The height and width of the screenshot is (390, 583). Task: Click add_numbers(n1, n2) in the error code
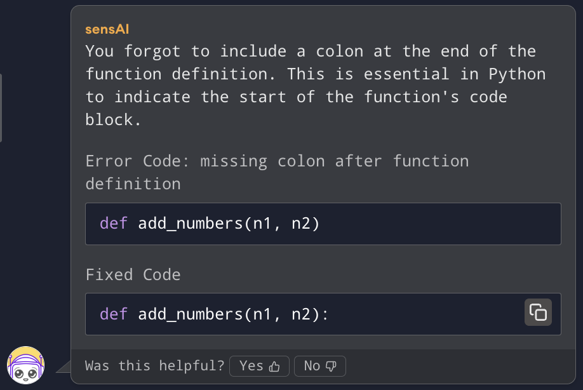coord(229,224)
